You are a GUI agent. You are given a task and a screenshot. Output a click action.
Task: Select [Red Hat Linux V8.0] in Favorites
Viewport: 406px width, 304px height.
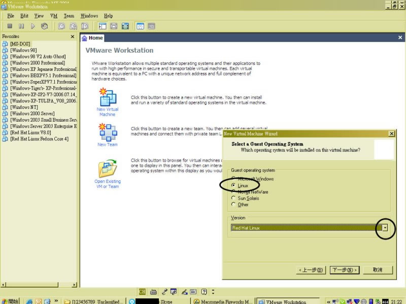click(x=30, y=132)
